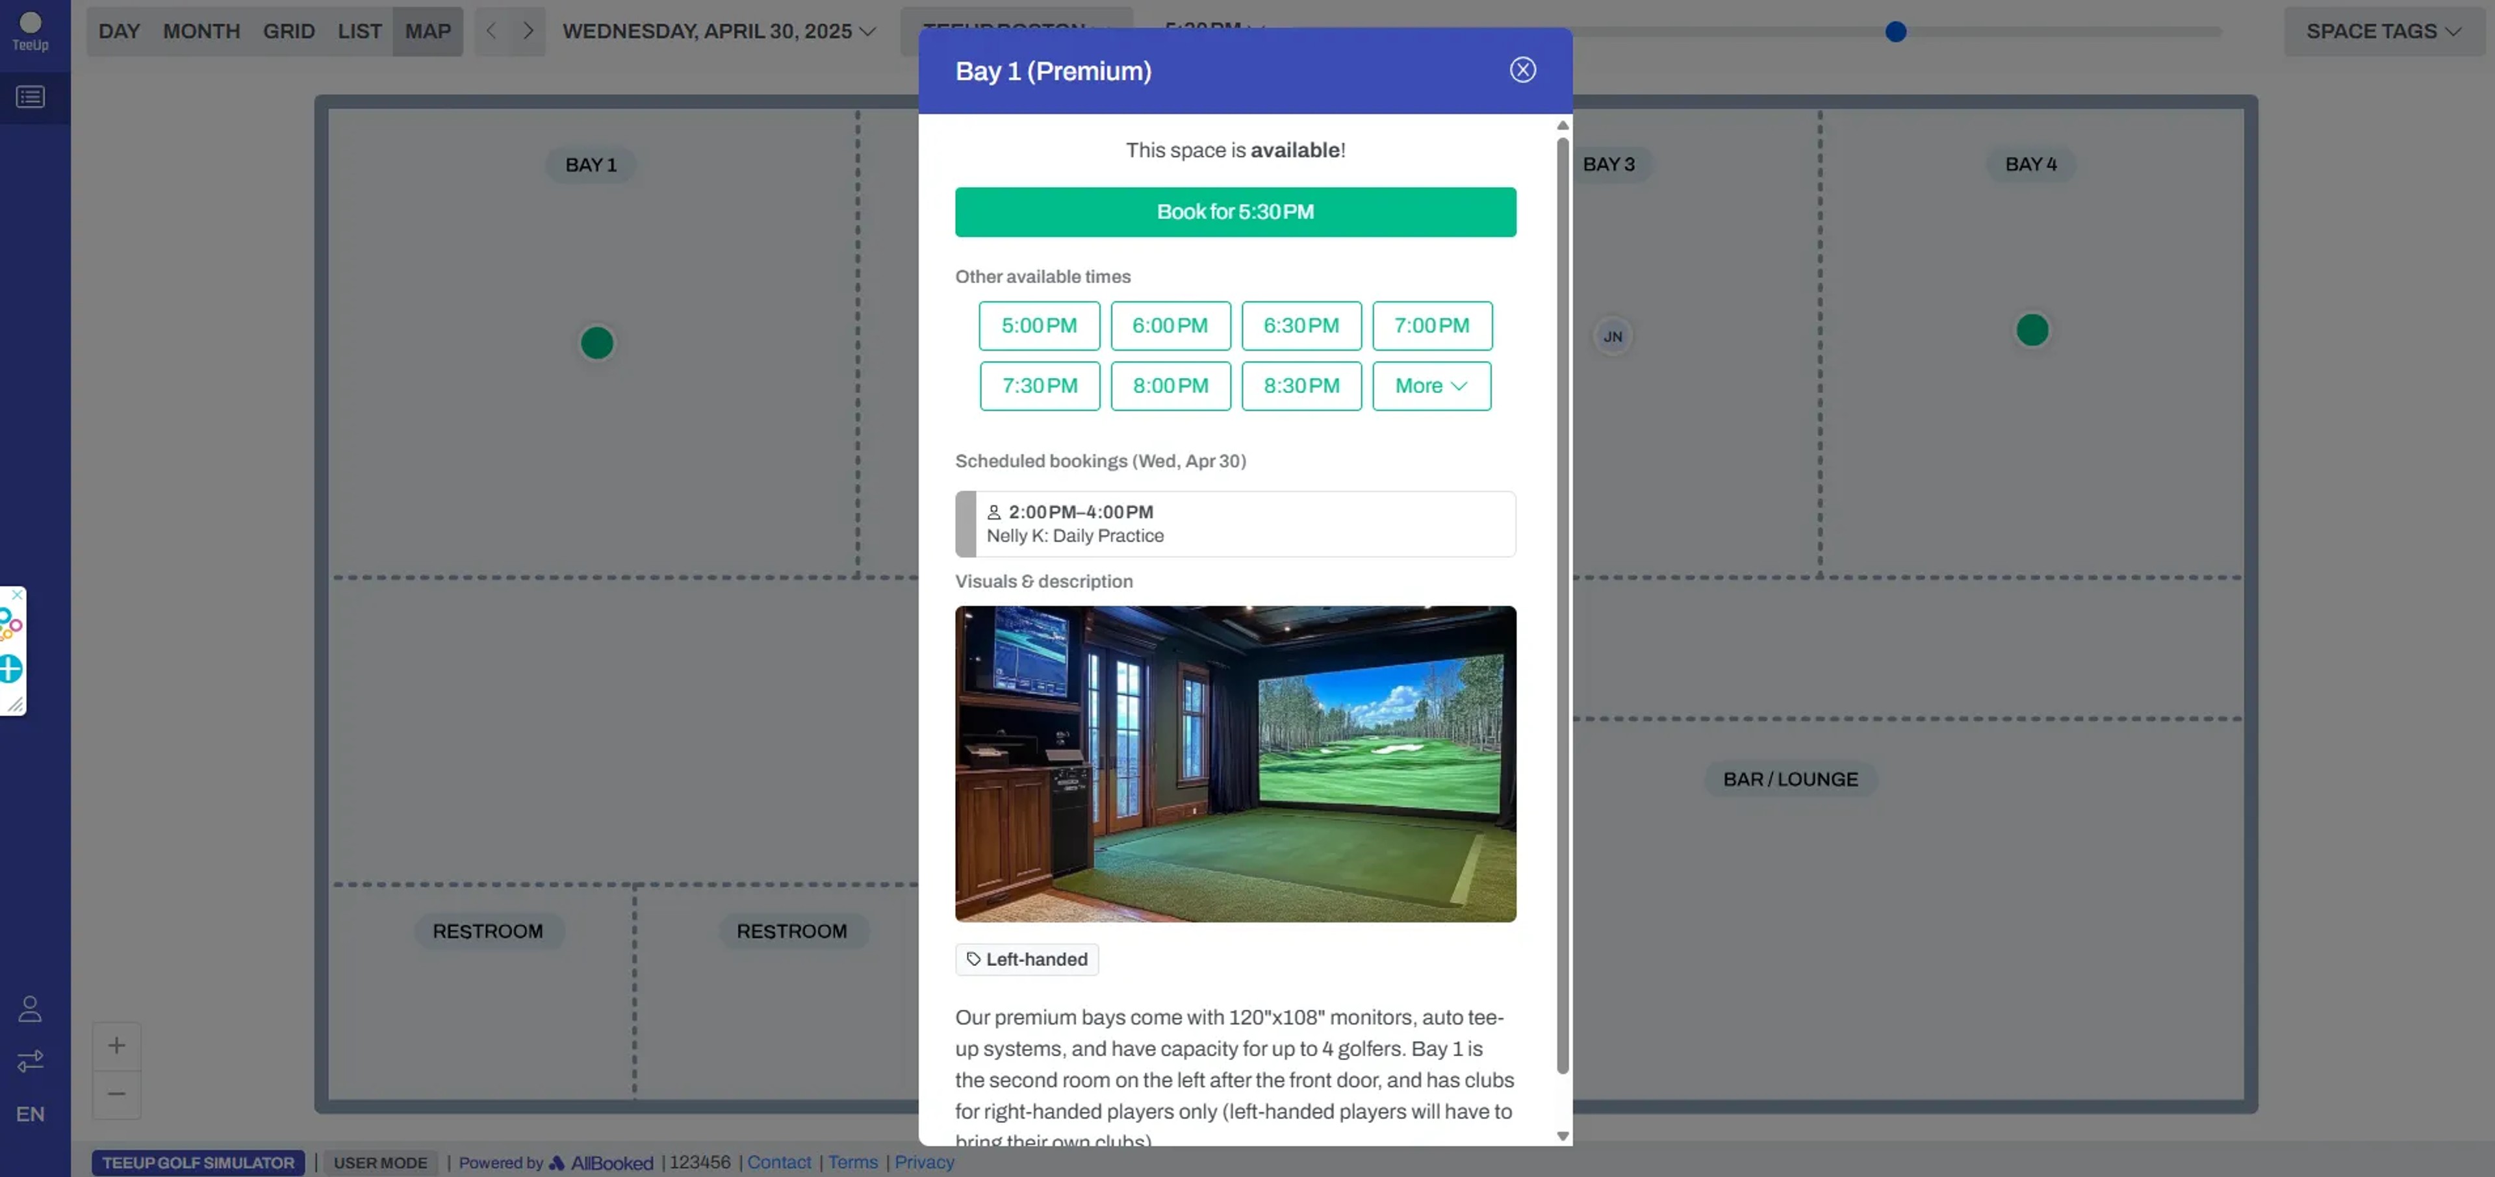Switch to DAY view

pyautogui.click(x=119, y=31)
